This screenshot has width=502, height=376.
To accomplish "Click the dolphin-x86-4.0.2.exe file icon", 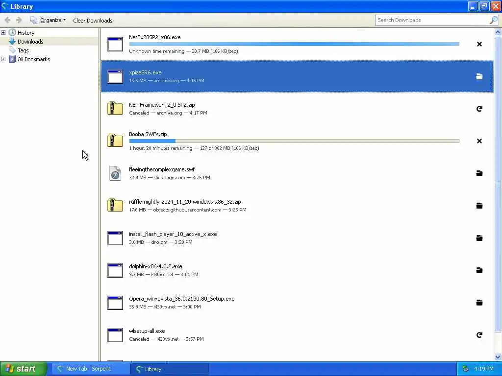I will pos(115,270).
